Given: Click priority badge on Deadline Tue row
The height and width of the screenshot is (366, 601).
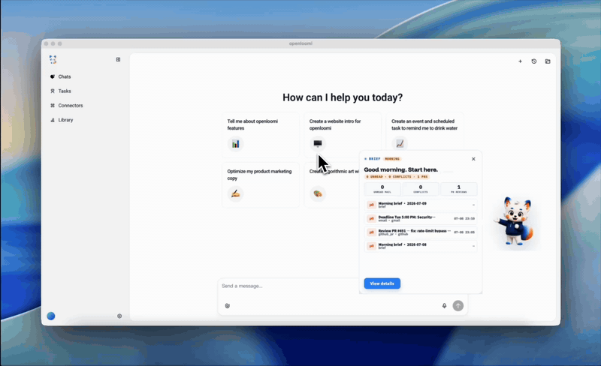Looking at the screenshot, I should [371, 218].
